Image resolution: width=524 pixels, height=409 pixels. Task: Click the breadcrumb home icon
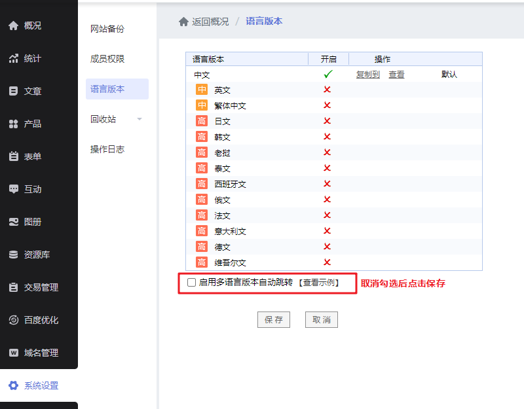point(183,22)
